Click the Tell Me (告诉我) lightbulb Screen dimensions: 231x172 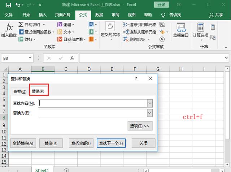163,15
